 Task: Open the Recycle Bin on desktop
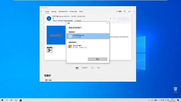tap(175, 90)
